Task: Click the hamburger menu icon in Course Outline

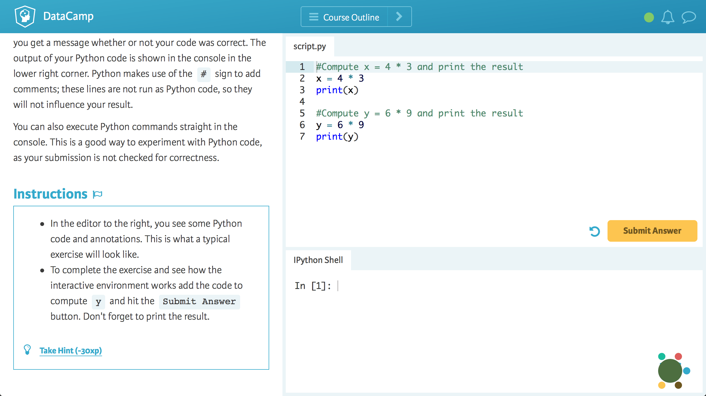Action: (x=313, y=17)
